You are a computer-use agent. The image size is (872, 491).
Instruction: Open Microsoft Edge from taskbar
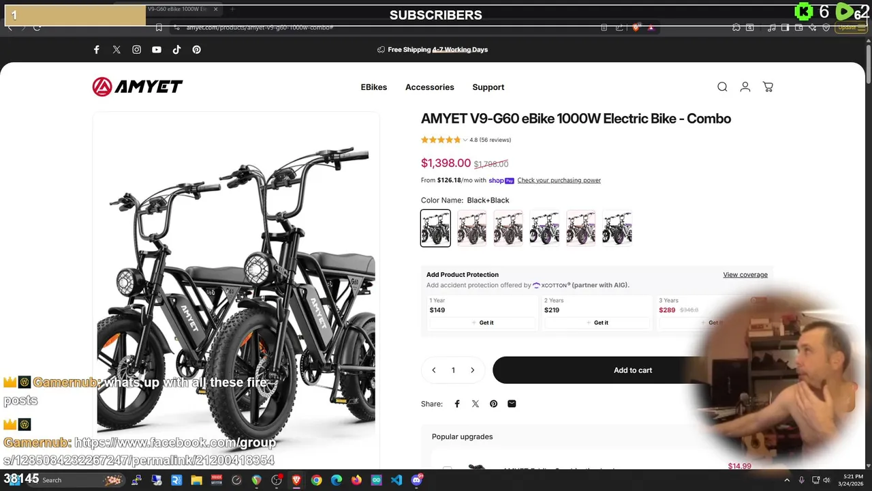337,480
